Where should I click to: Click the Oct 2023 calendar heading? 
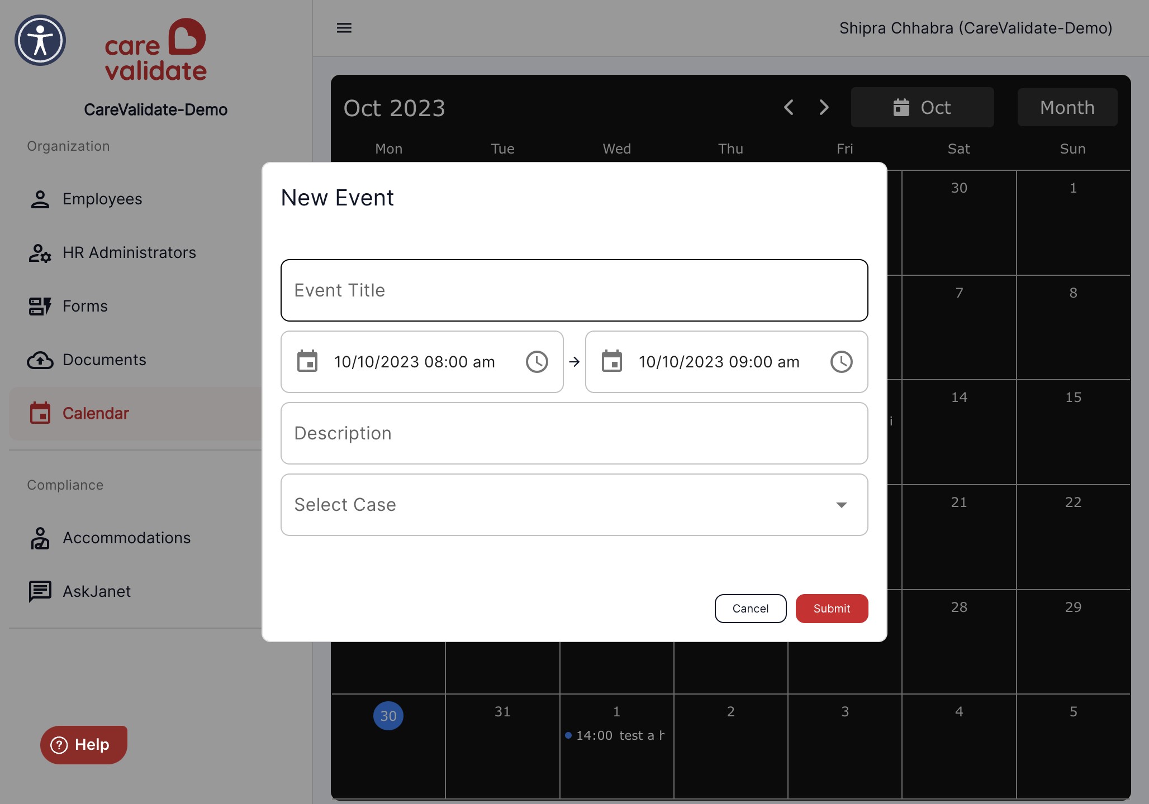tap(395, 108)
